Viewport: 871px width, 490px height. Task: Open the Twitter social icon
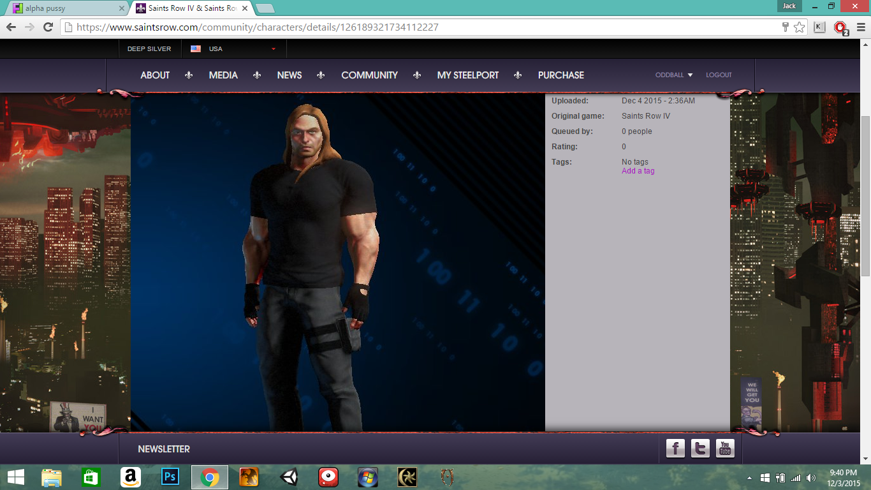[x=700, y=449]
